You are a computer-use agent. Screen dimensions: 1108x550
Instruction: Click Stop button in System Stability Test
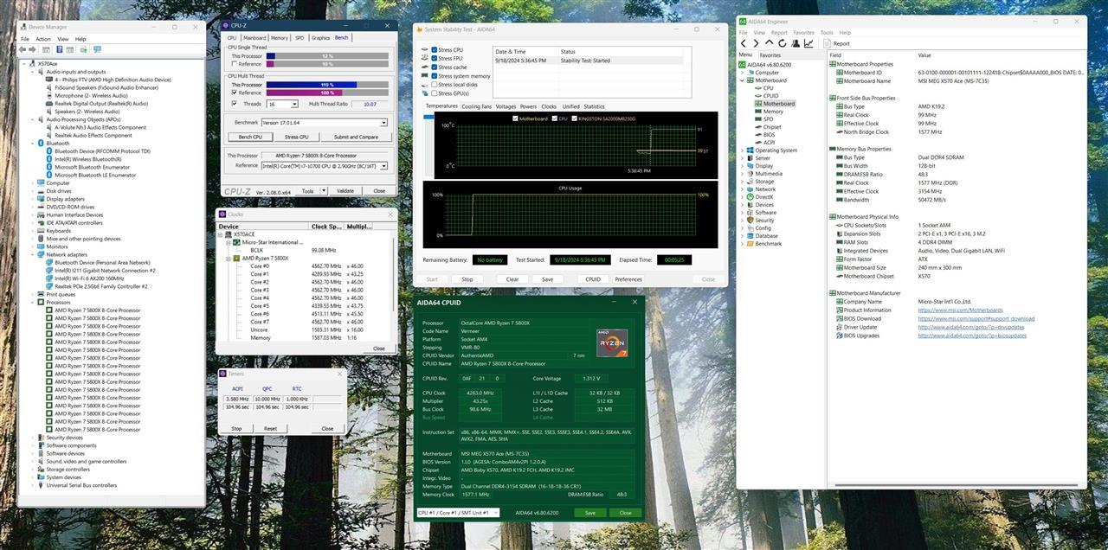click(467, 279)
